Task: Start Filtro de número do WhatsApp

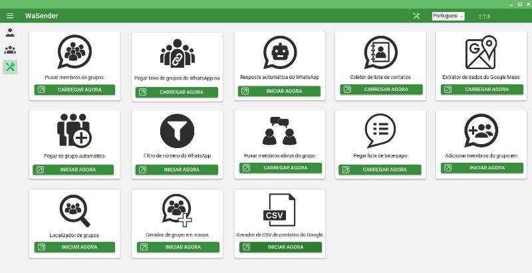Action: pyautogui.click(x=177, y=169)
